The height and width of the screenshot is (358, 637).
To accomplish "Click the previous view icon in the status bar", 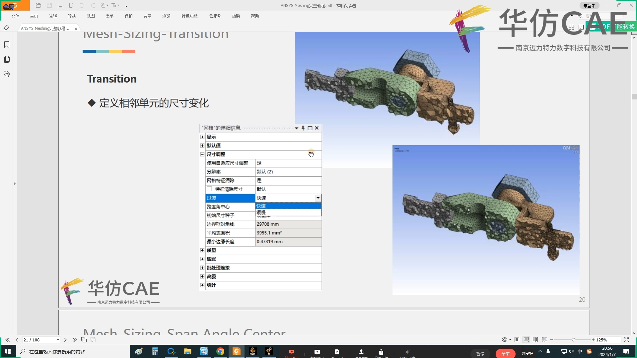I will point(84,340).
